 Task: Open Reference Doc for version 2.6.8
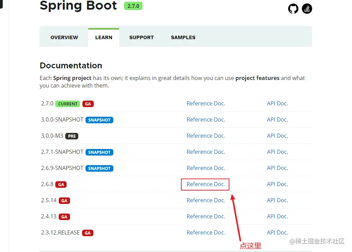click(205, 184)
